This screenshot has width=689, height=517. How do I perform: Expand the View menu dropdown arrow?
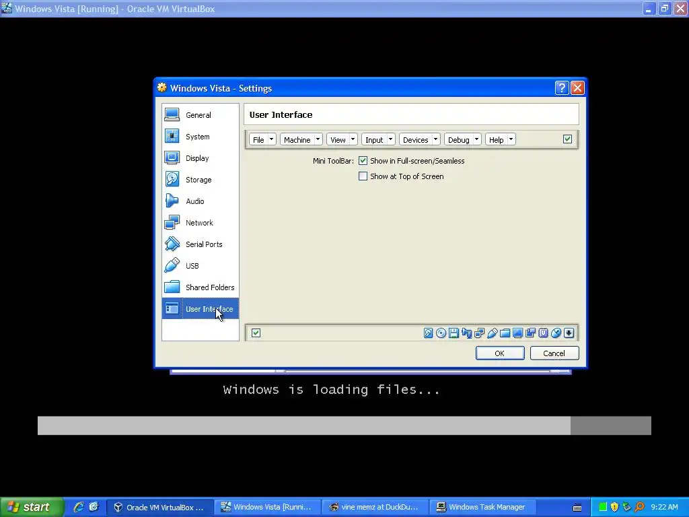(x=353, y=139)
